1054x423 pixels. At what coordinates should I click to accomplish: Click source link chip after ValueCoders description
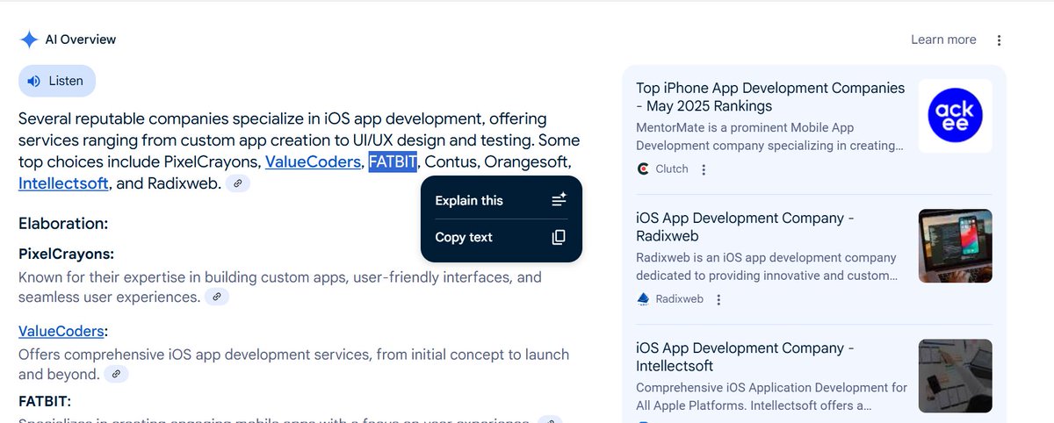pyautogui.click(x=116, y=375)
